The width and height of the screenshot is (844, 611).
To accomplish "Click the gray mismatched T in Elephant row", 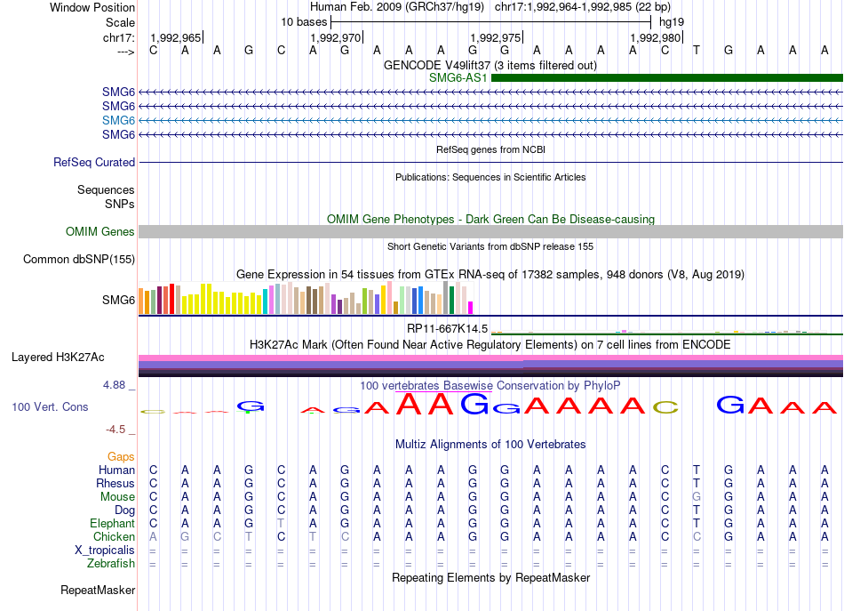I will [x=281, y=523].
